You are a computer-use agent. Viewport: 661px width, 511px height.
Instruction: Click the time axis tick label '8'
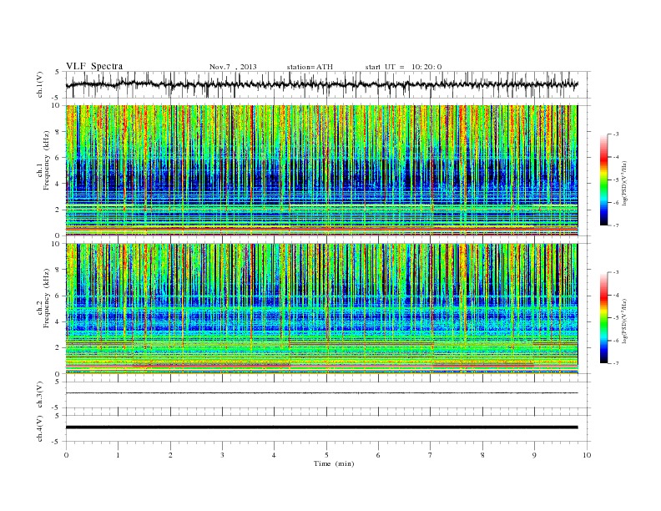482,455
